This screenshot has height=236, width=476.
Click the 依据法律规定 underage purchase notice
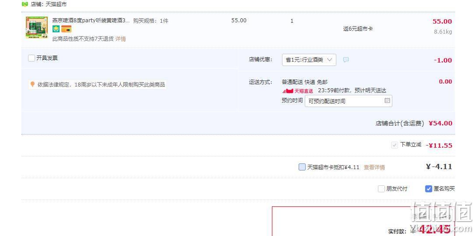pos(101,84)
